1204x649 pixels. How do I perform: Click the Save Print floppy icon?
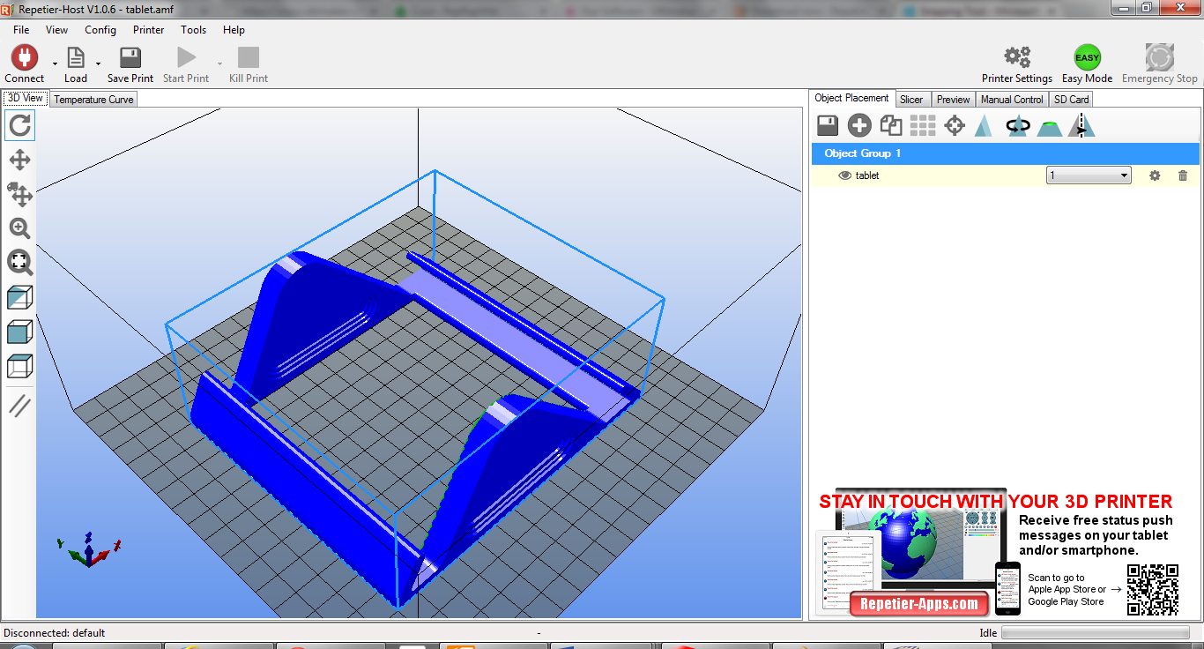[x=130, y=58]
